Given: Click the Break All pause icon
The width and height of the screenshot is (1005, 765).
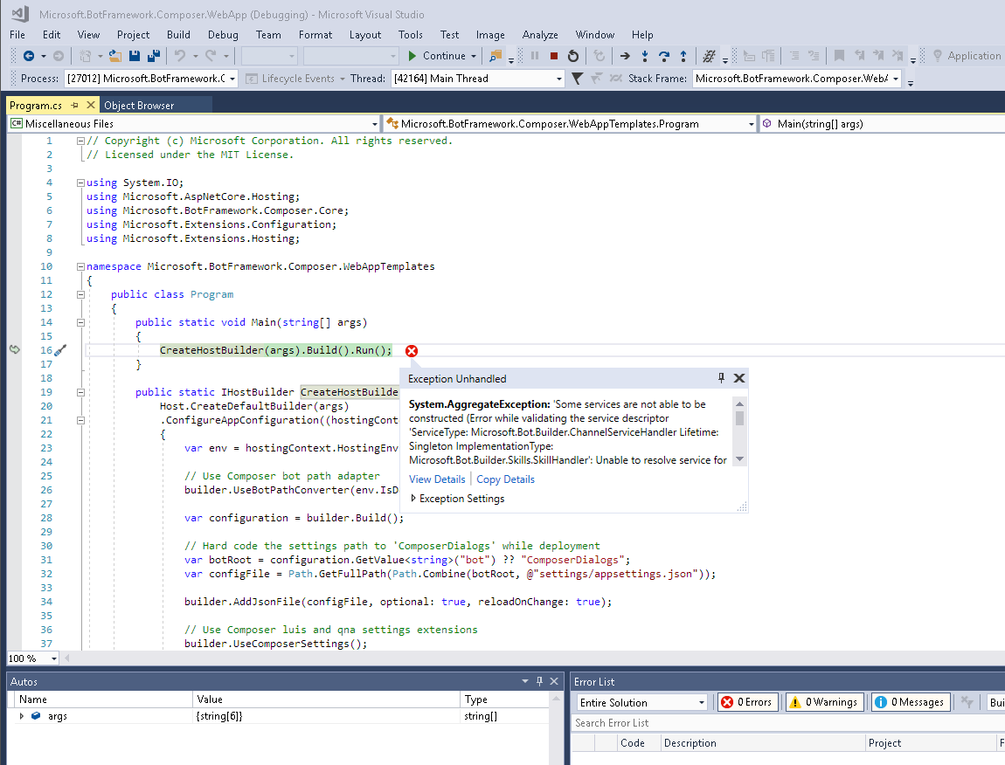Looking at the screenshot, I should click(535, 55).
